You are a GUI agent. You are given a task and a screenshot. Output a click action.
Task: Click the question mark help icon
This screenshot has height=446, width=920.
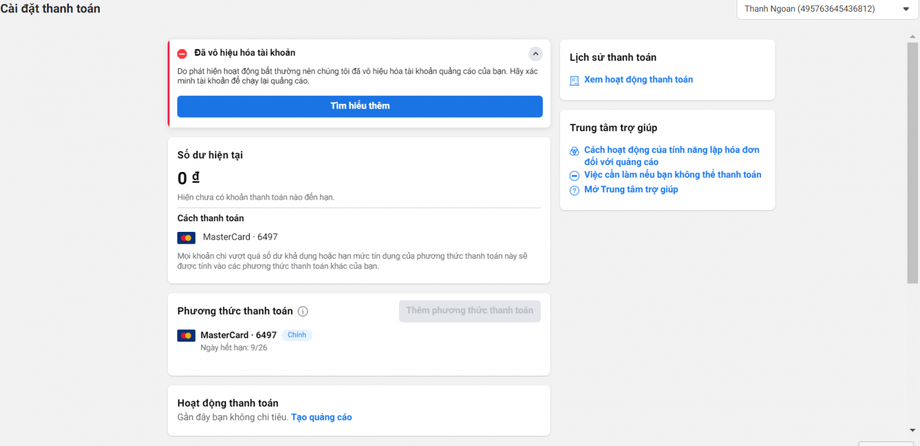574,190
